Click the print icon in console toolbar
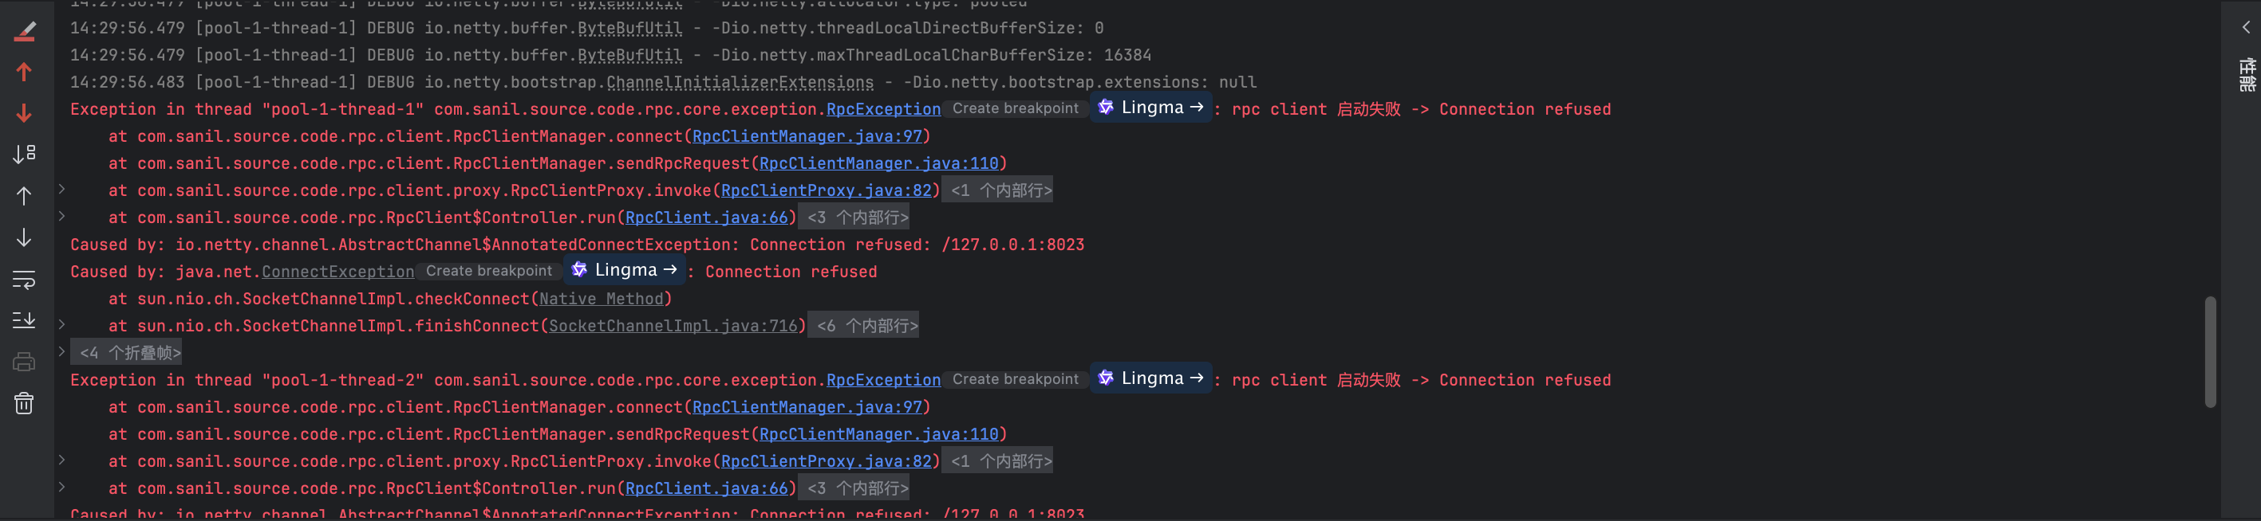2261x521 pixels. click(x=25, y=362)
